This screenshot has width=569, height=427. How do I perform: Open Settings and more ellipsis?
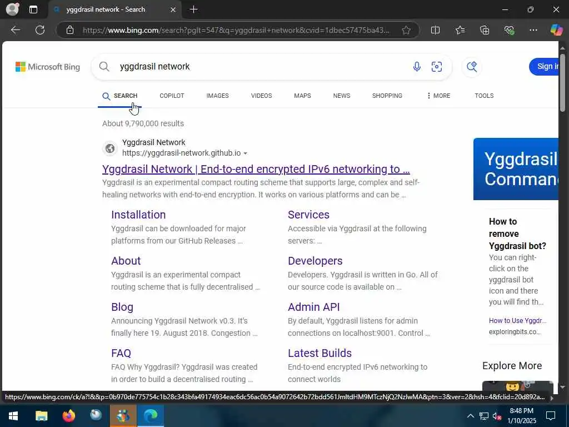(533, 30)
